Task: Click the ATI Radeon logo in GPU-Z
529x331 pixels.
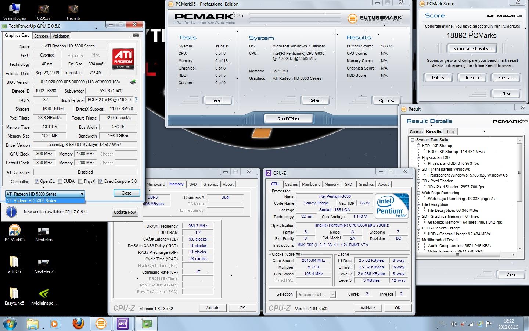Action: (123, 58)
